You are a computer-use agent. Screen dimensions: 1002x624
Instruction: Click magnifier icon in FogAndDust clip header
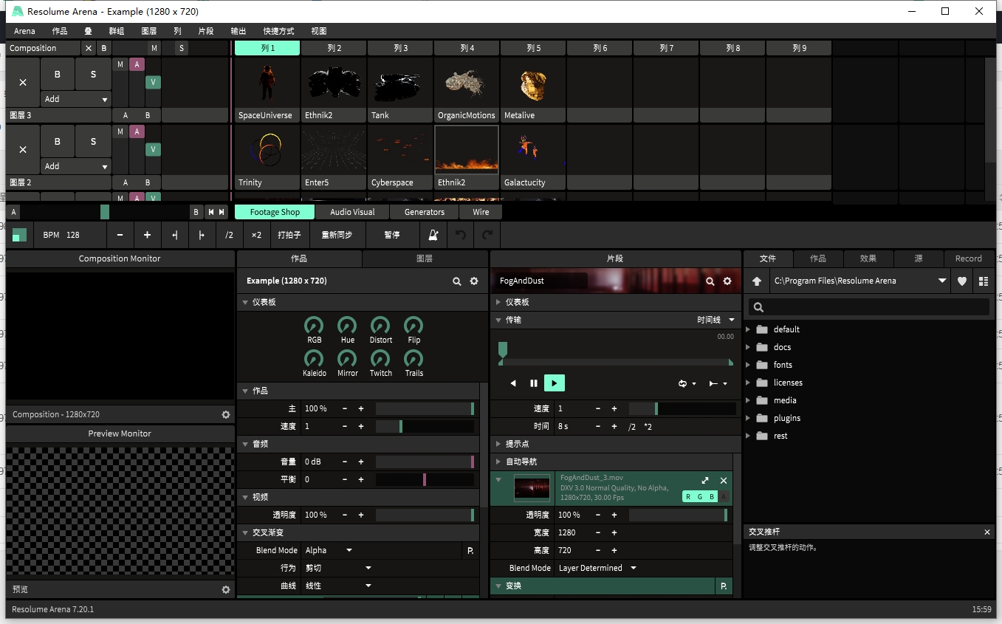(x=710, y=281)
